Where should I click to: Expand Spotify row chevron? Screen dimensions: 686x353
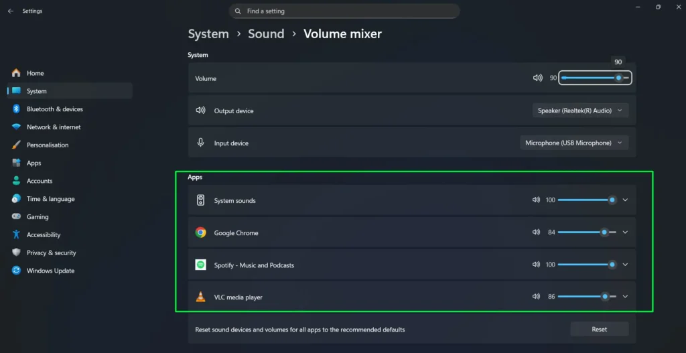[x=625, y=264]
